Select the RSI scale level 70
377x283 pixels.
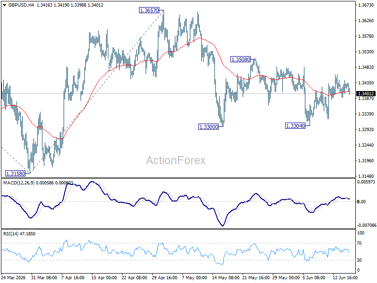[x=359, y=243]
